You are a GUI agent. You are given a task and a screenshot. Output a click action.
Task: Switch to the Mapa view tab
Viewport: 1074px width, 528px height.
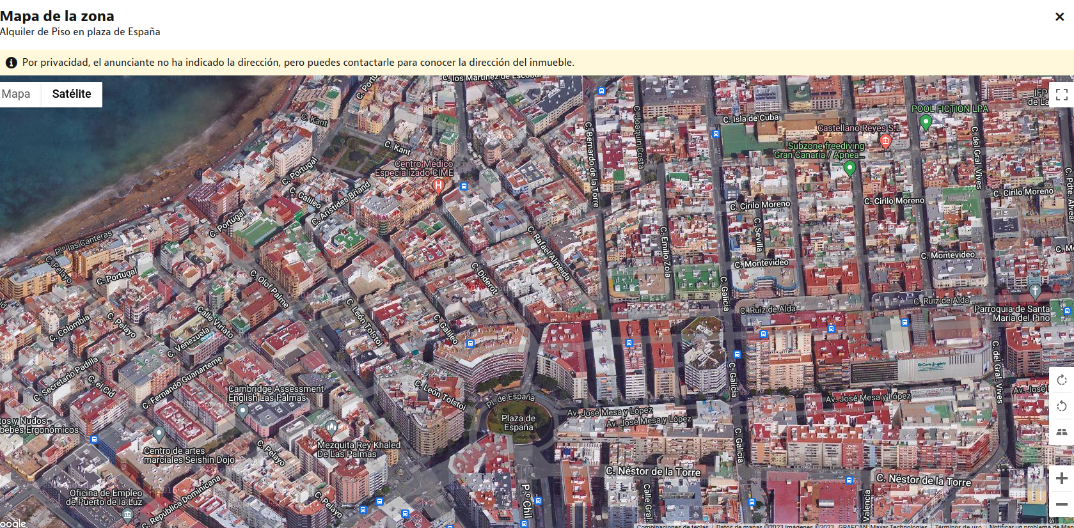(17, 94)
